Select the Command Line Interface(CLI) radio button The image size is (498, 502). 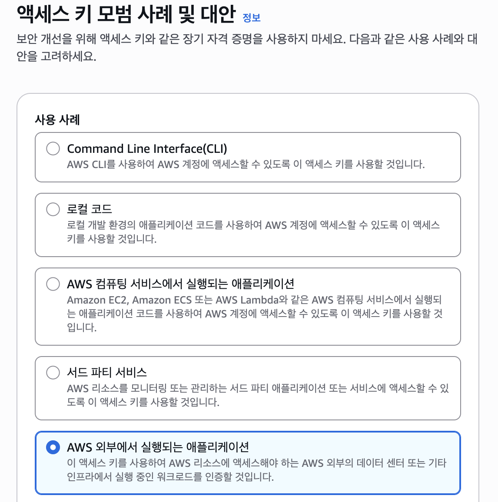(x=53, y=149)
